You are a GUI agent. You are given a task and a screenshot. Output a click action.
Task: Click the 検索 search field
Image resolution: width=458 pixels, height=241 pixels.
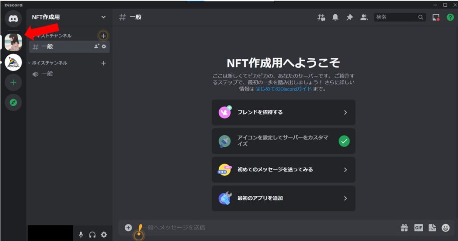[x=400, y=17]
